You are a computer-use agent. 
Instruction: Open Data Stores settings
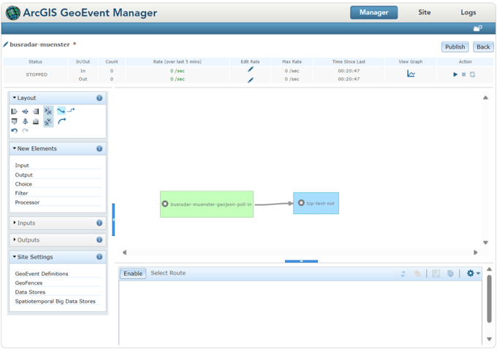point(30,292)
